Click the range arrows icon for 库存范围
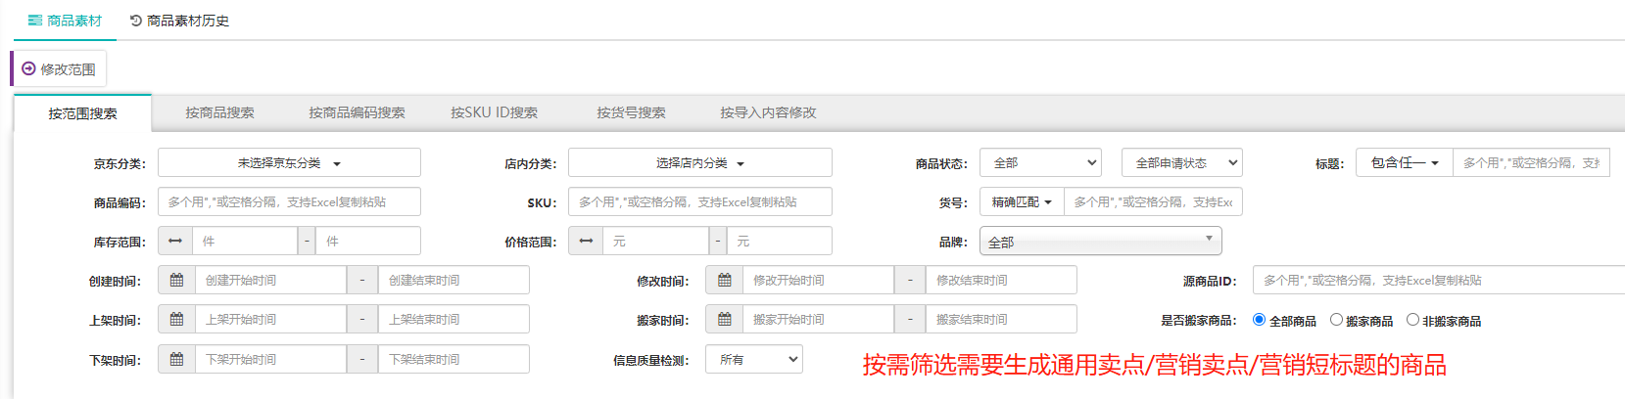Screen dimensions: 1625x399 click(x=175, y=242)
